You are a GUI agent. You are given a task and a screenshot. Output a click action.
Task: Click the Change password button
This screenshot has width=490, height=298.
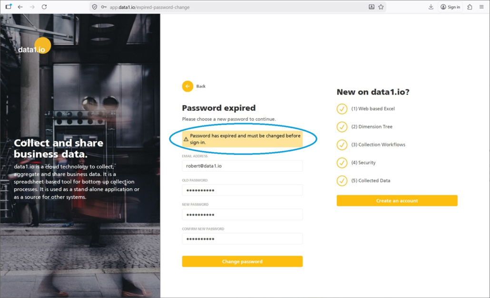pos(242,261)
